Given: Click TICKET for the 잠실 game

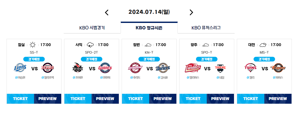Looking at the screenshot, I should point(20,99).
